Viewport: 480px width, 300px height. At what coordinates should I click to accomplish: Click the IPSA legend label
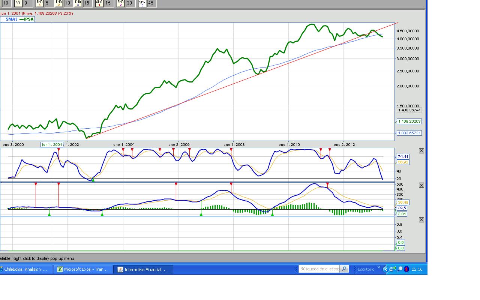coord(28,19)
